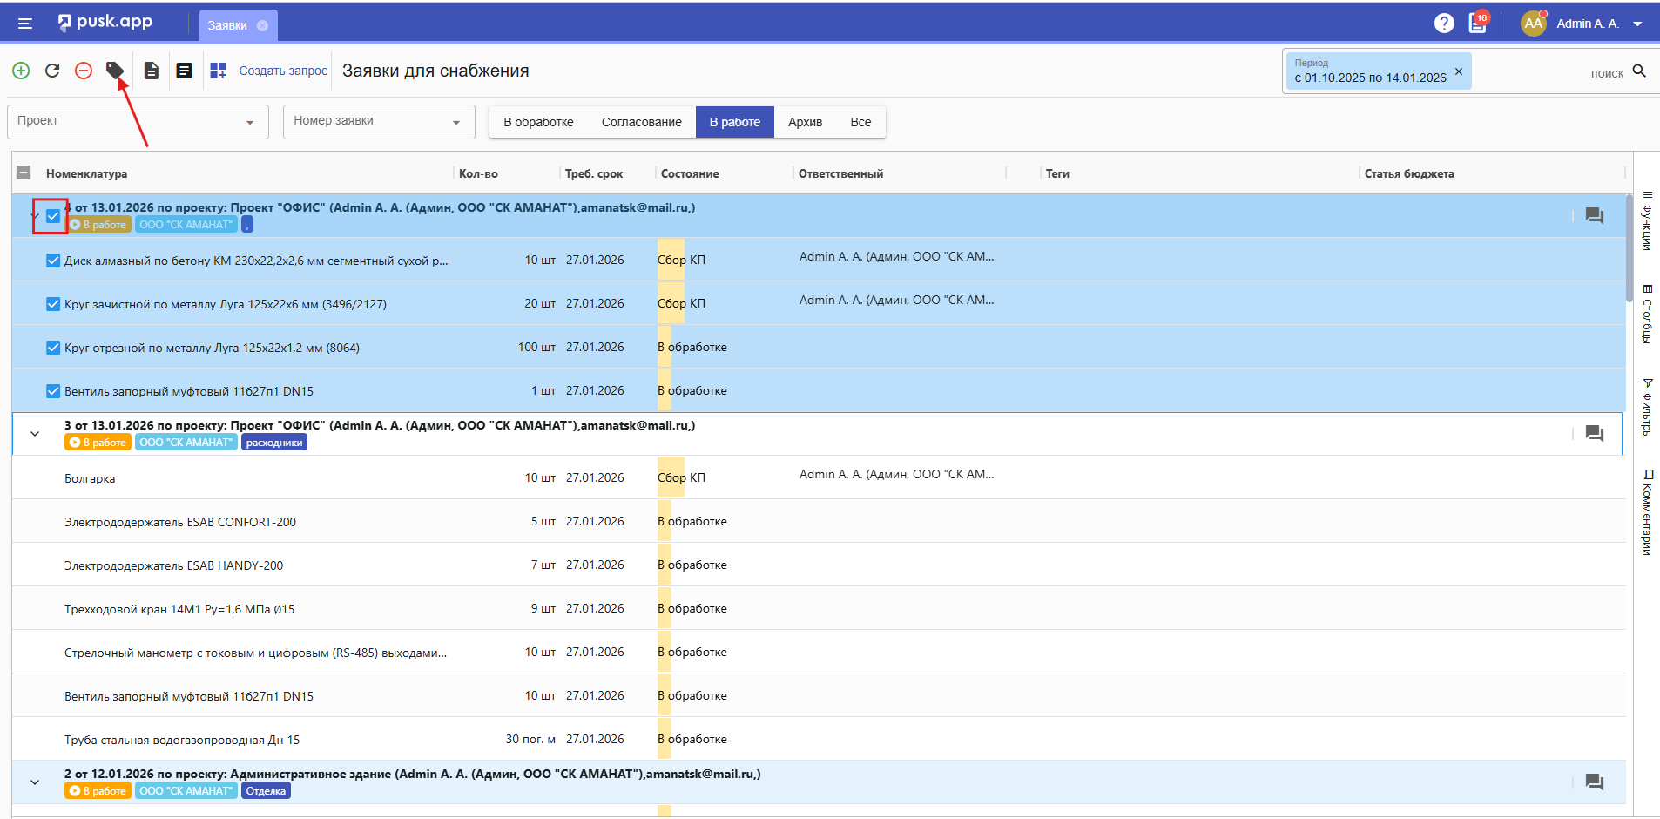Click the hamburger menu icon

[25, 24]
